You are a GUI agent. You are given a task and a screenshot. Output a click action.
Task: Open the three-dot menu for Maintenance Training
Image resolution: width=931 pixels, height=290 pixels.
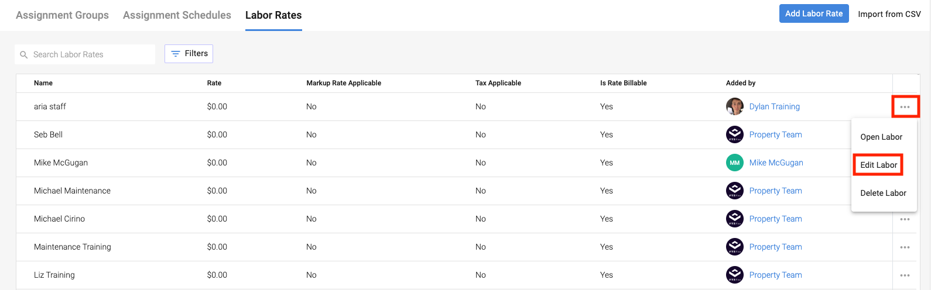pyautogui.click(x=905, y=247)
